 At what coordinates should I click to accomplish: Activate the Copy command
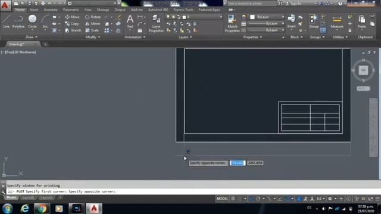(x=71, y=24)
